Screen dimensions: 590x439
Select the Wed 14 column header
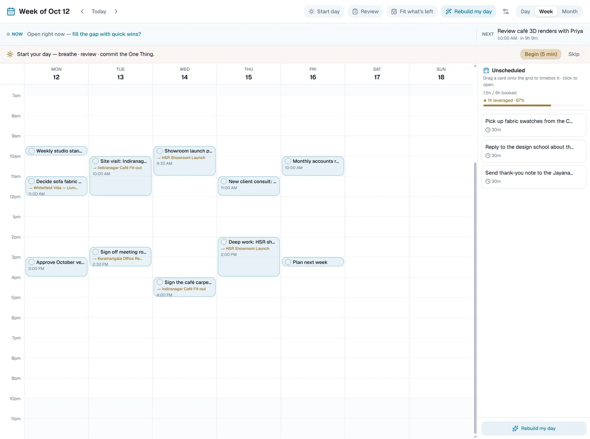click(x=184, y=73)
